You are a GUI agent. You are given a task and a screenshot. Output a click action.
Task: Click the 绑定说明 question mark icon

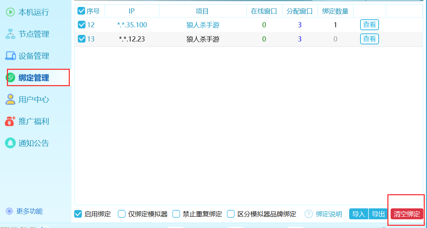309,214
